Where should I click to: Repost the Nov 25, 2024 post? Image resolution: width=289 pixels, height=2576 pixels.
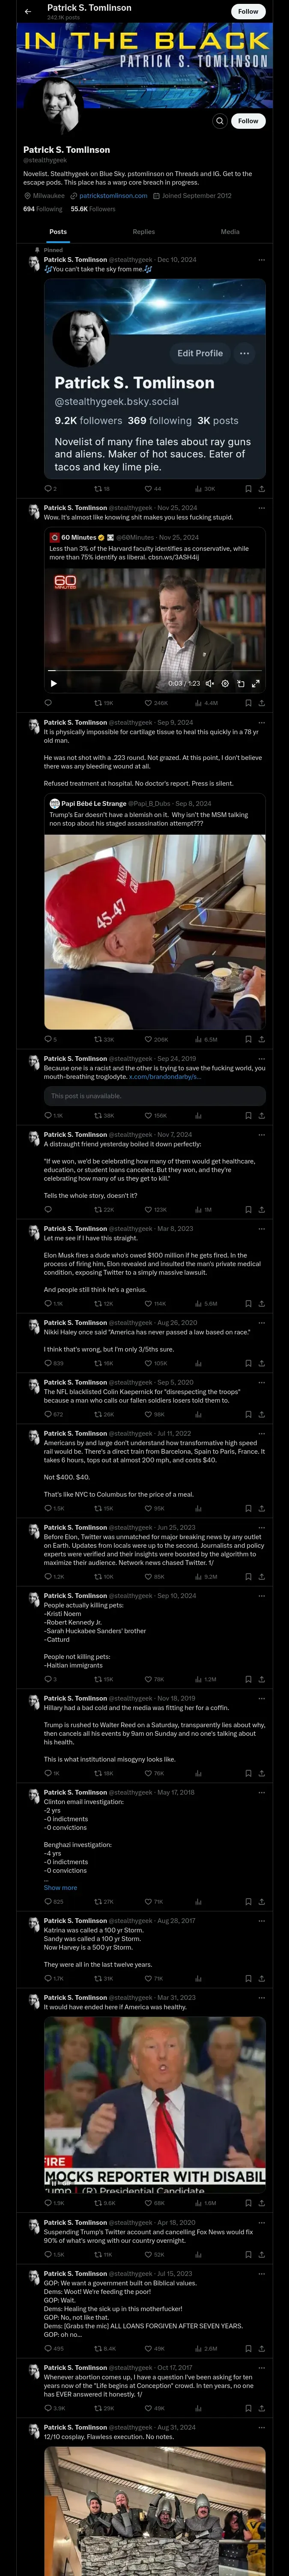coord(101,703)
